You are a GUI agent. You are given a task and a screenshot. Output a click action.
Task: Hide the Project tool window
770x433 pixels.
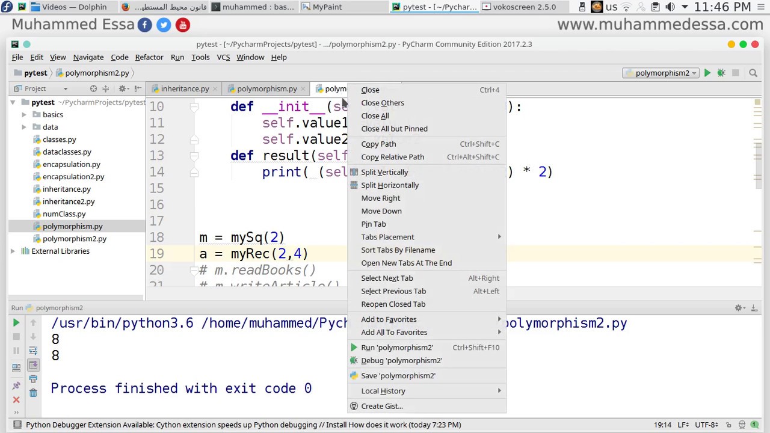point(138,88)
